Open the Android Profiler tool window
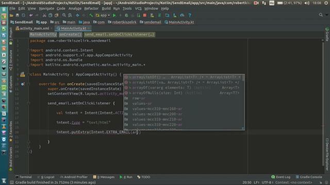The image size is (330, 185). tap(74, 177)
